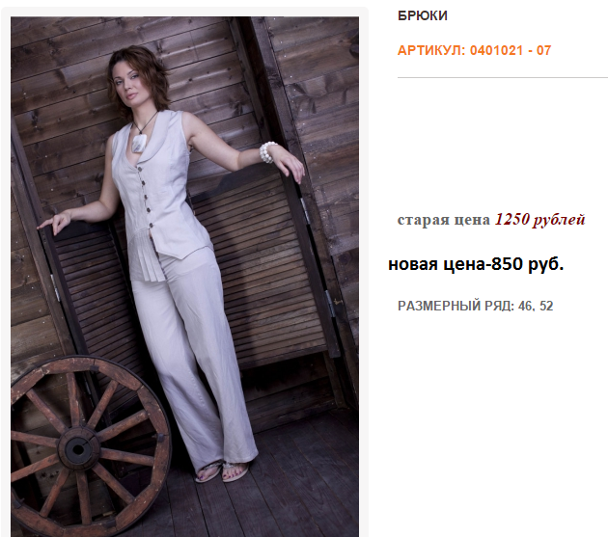The width and height of the screenshot is (608, 537).
Task: Click the white bead bracelet on wrist
Action: (268, 152)
